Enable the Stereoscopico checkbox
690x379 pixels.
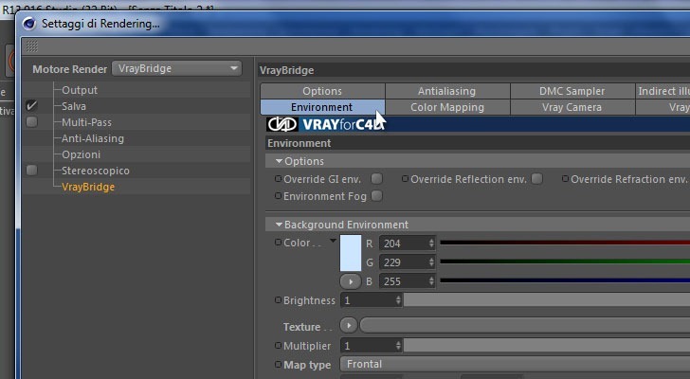(x=31, y=171)
